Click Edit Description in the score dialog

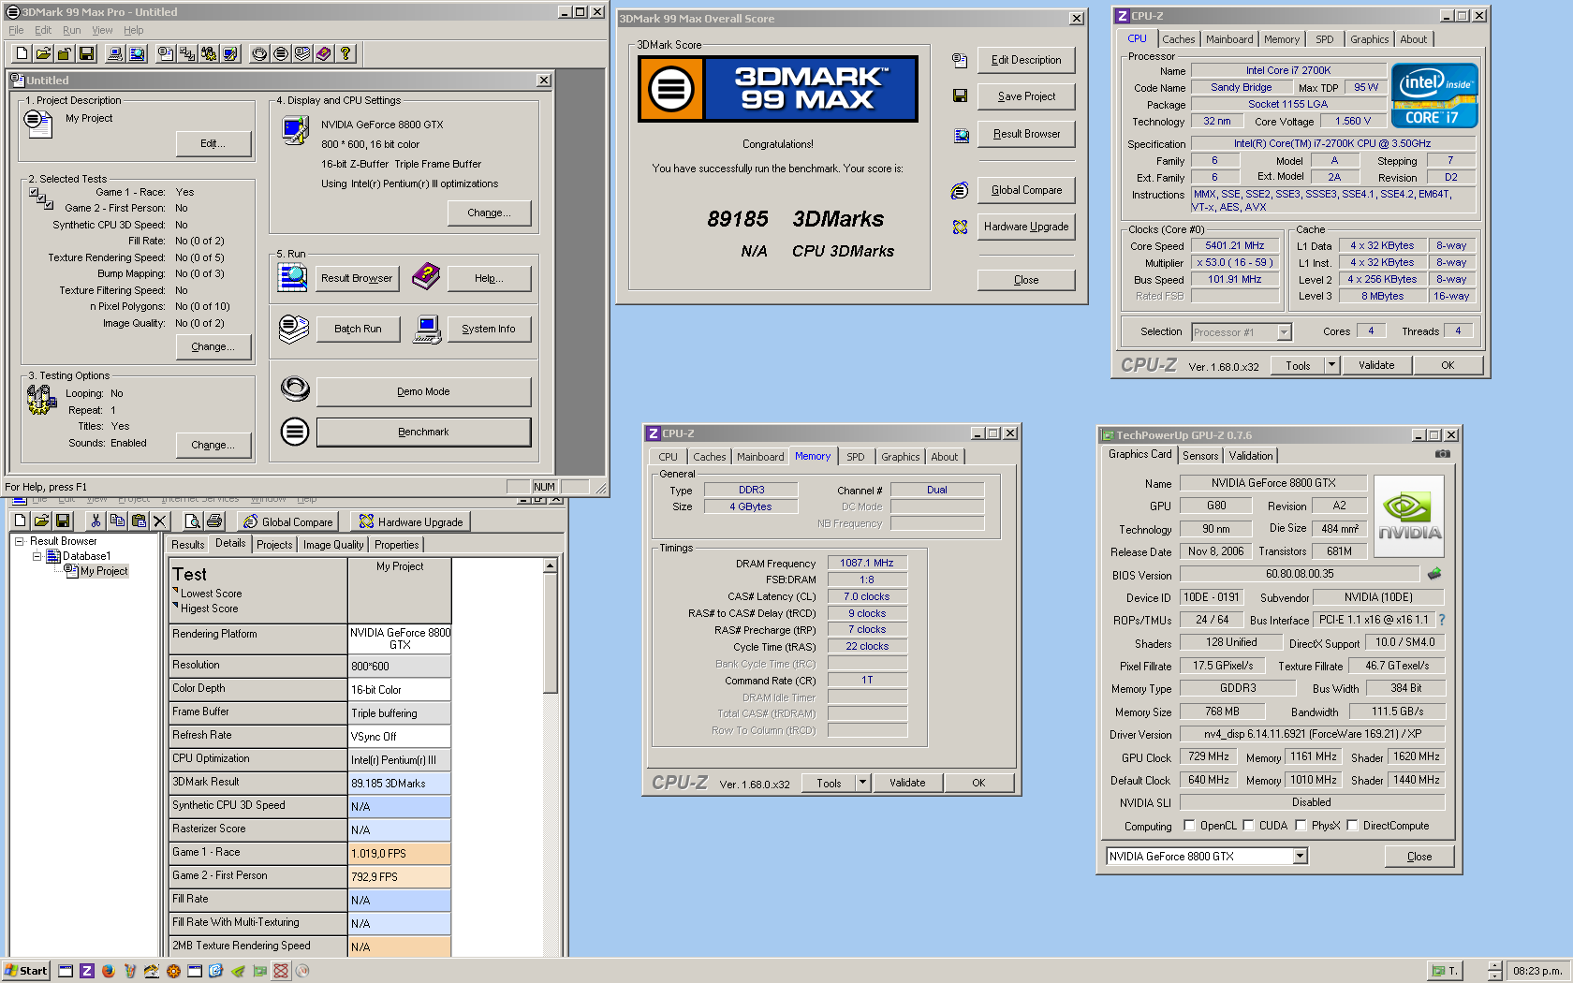(1026, 60)
